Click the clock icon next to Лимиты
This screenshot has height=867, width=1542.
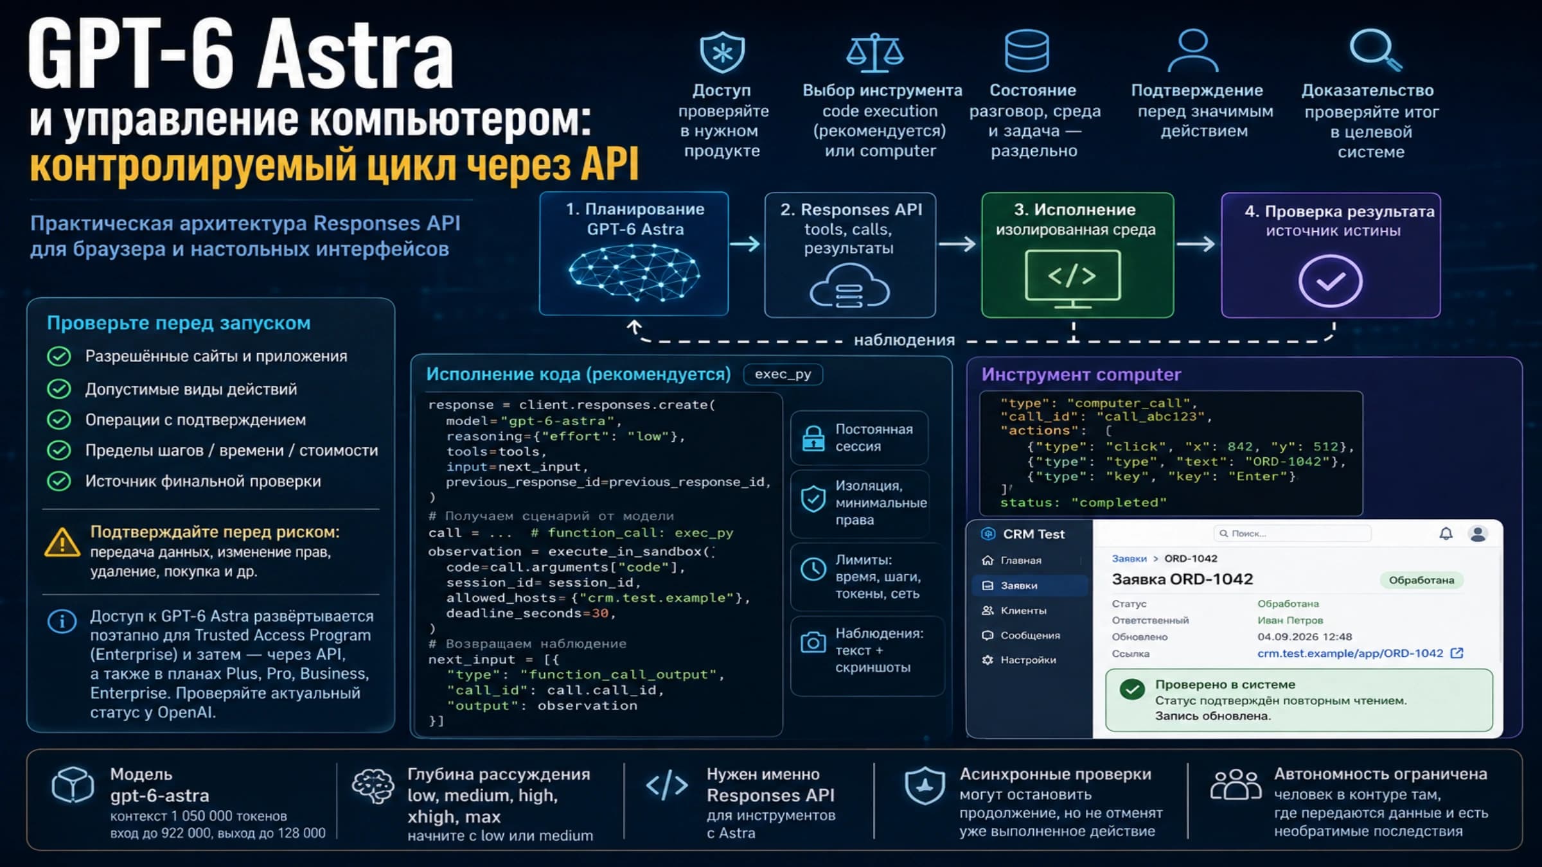point(813,569)
